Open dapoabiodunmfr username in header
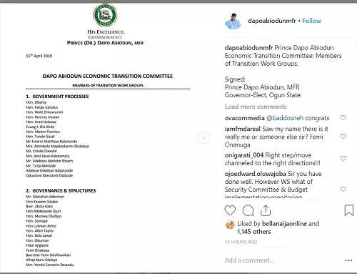Viewport: 357px width, 274px height. (272, 21)
